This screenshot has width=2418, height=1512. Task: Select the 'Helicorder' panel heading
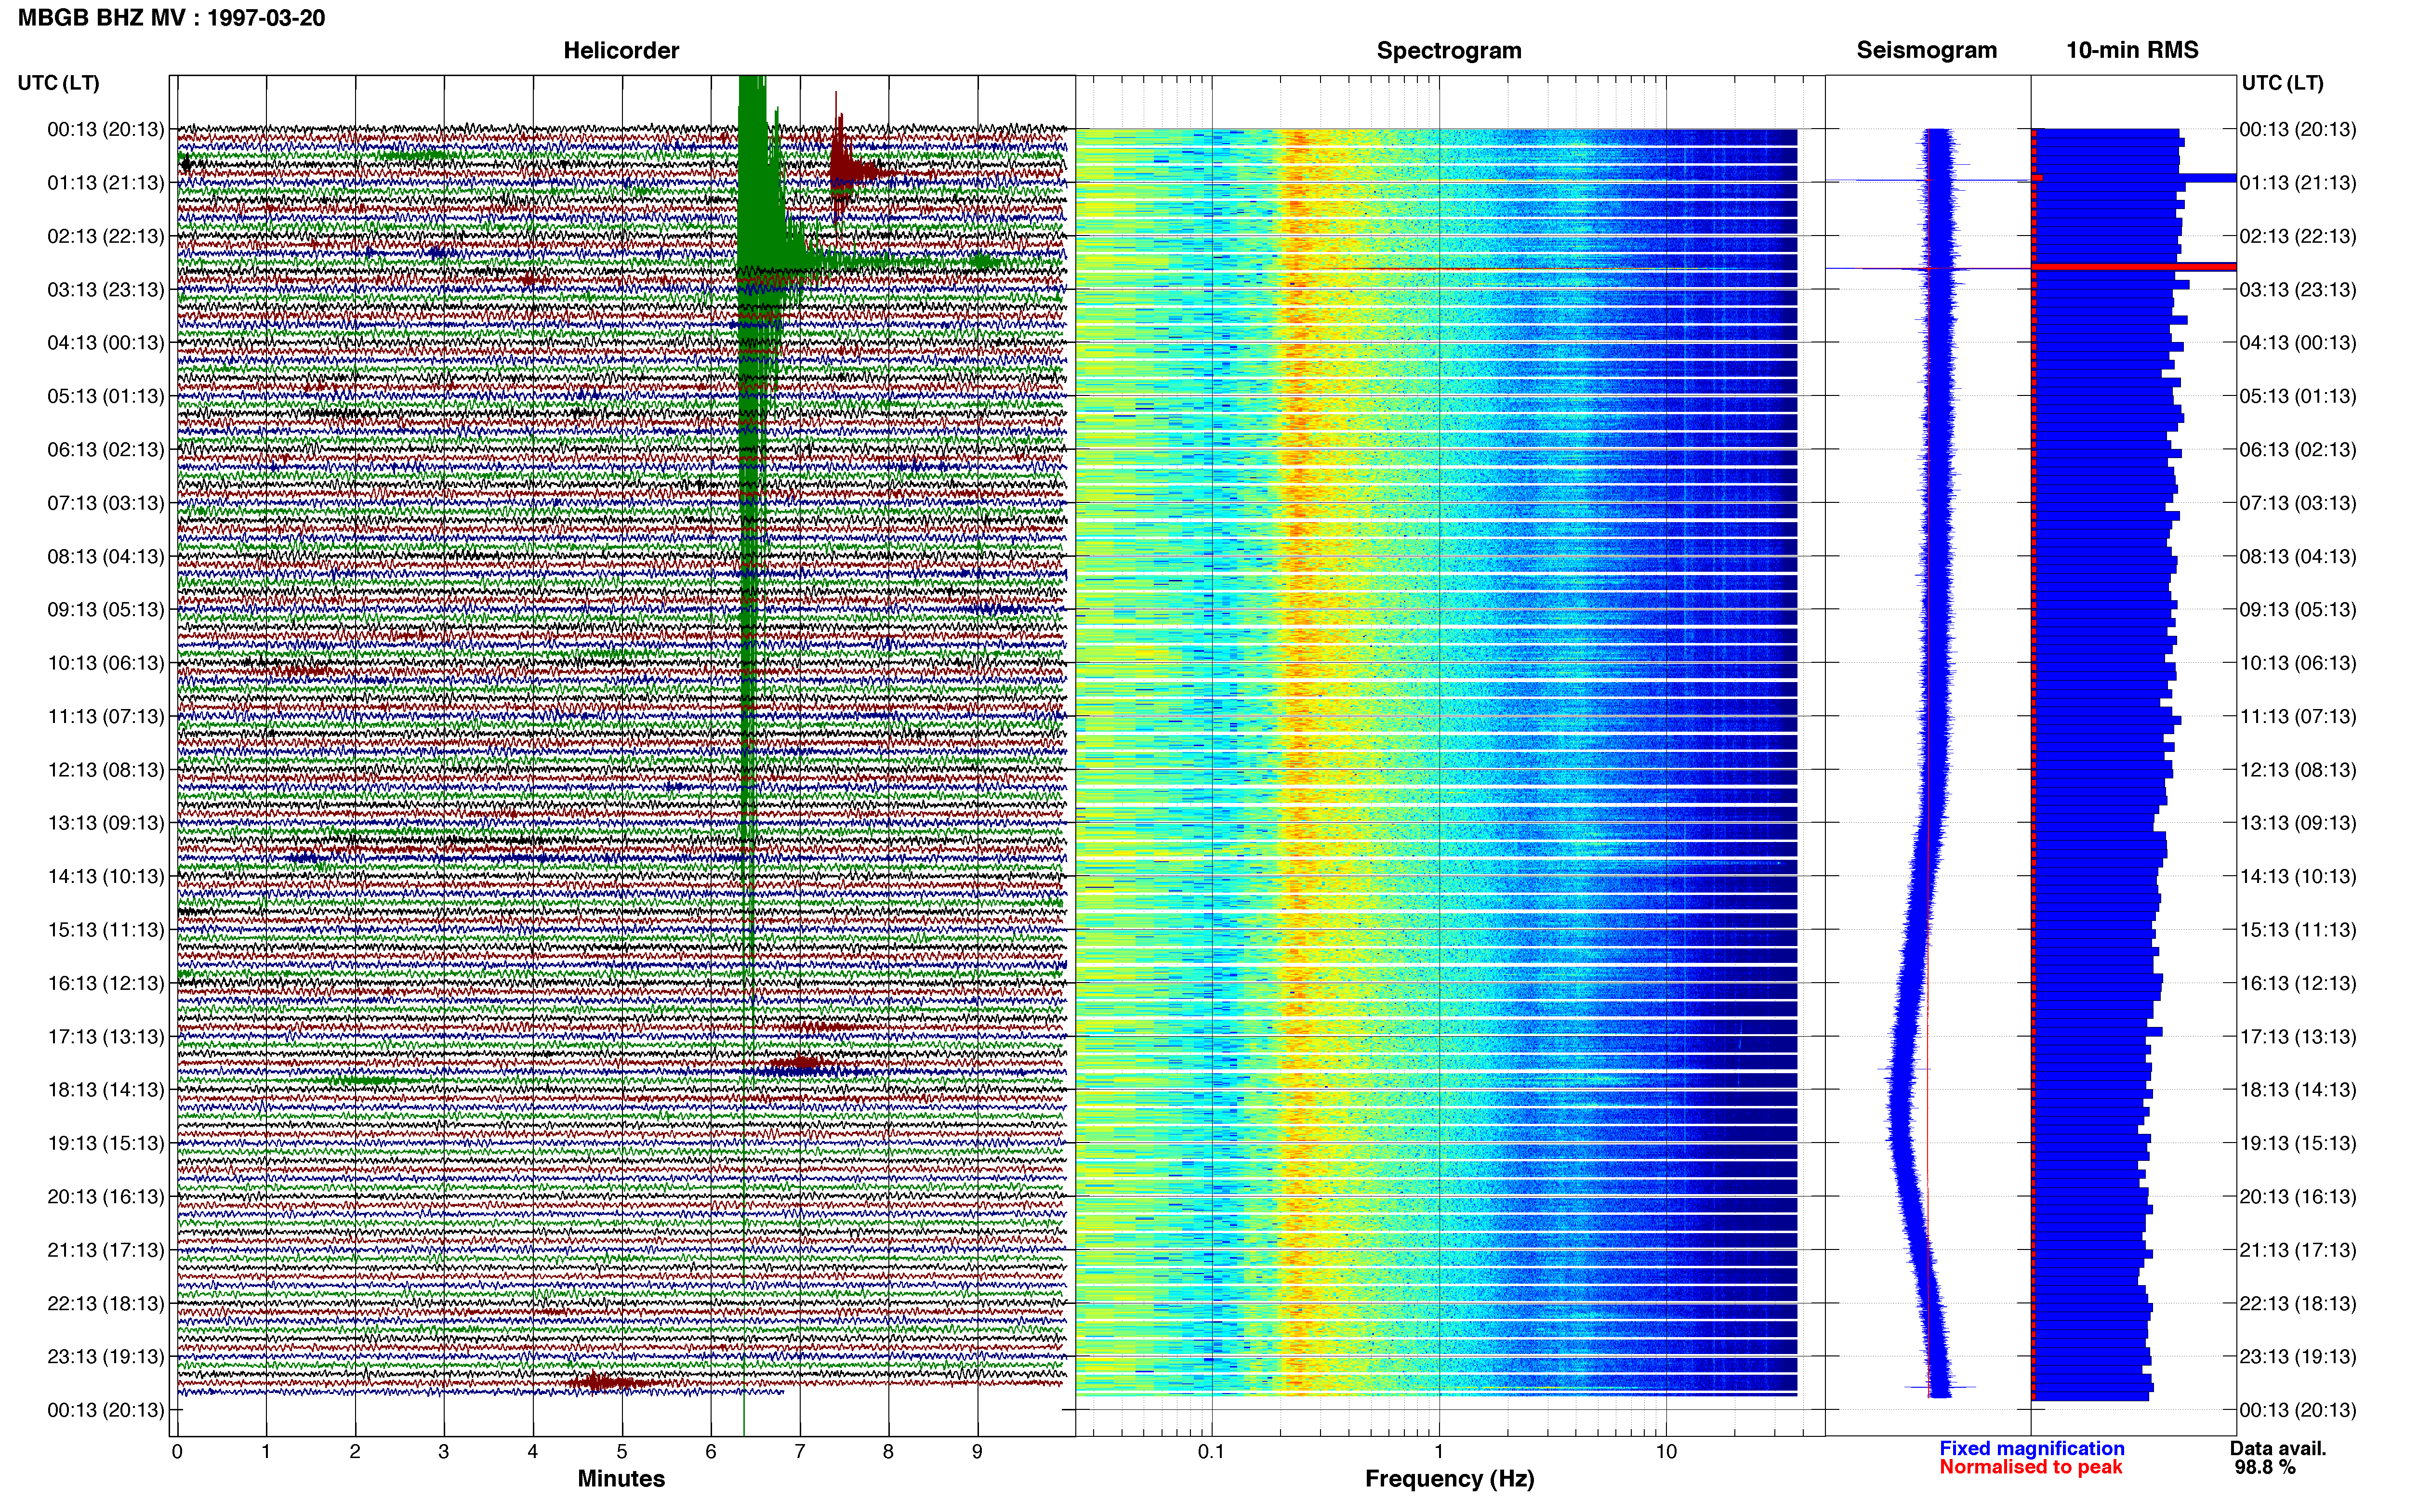(621, 51)
